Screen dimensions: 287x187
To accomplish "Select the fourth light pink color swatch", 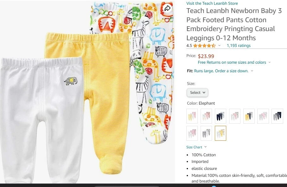I will click(x=235, y=116).
